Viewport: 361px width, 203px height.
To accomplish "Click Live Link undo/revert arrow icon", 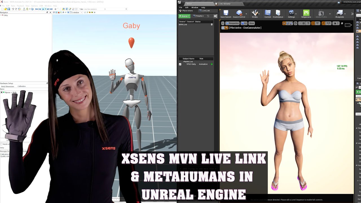I will point(208,16).
